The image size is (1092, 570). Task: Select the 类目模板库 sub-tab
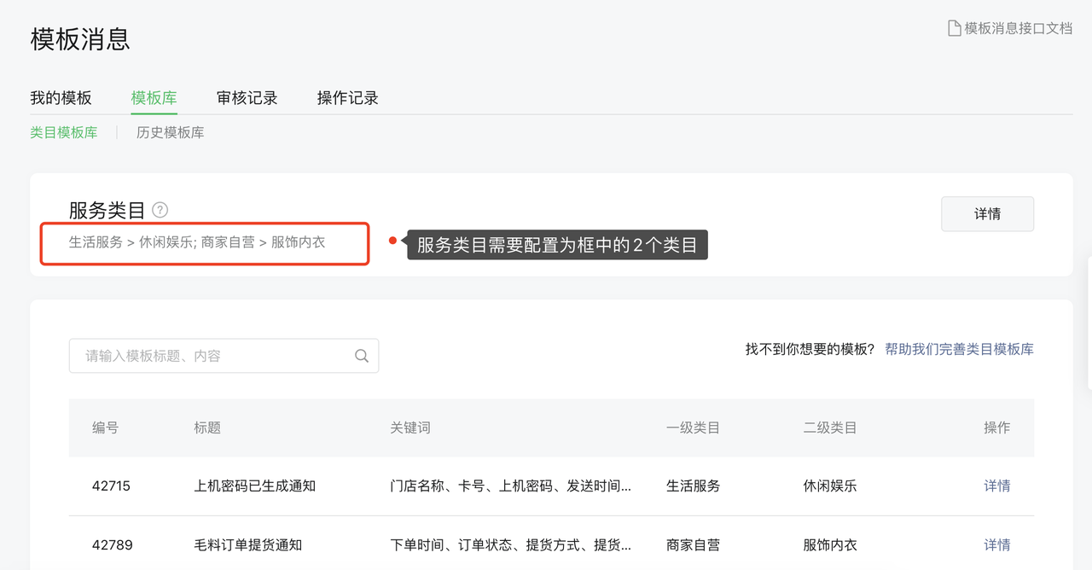pyautogui.click(x=64, y=132)
